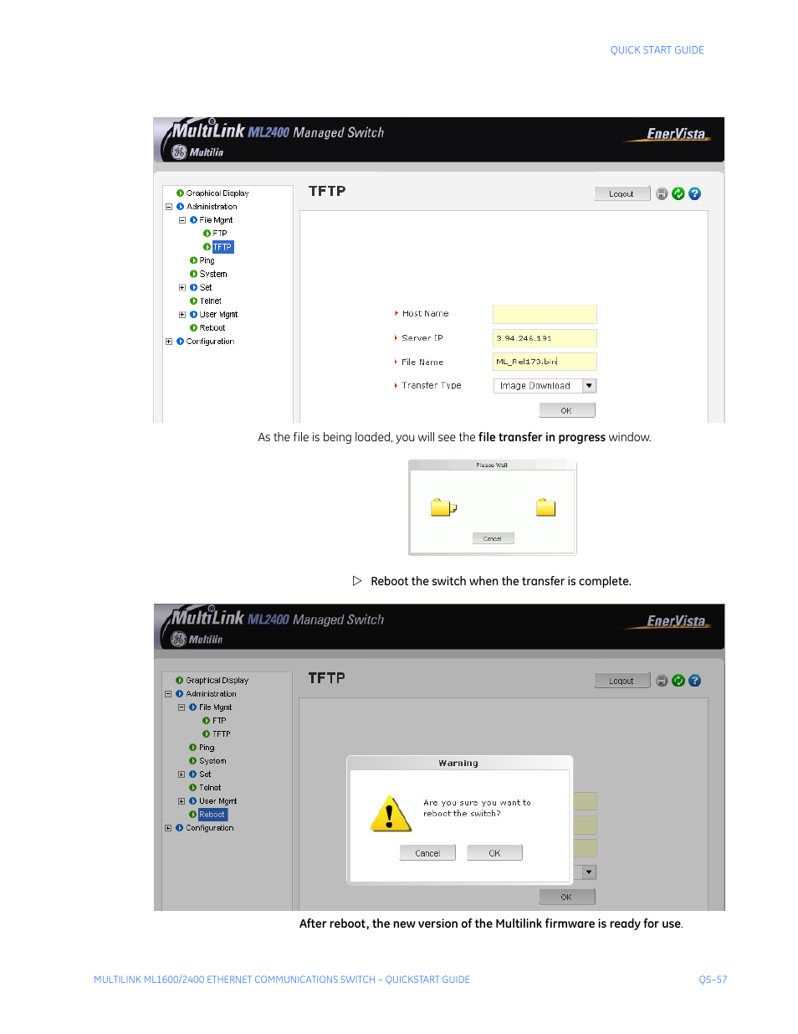This screenshot has height=1034, width=798.
Task: Click the GE Multilin logo in lower banner
Action: coord(197,640)
